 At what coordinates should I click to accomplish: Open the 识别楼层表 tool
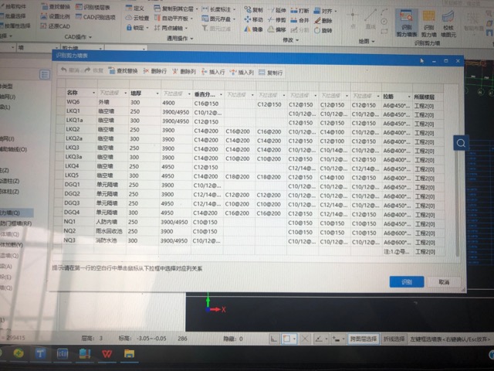click(93, 7)
